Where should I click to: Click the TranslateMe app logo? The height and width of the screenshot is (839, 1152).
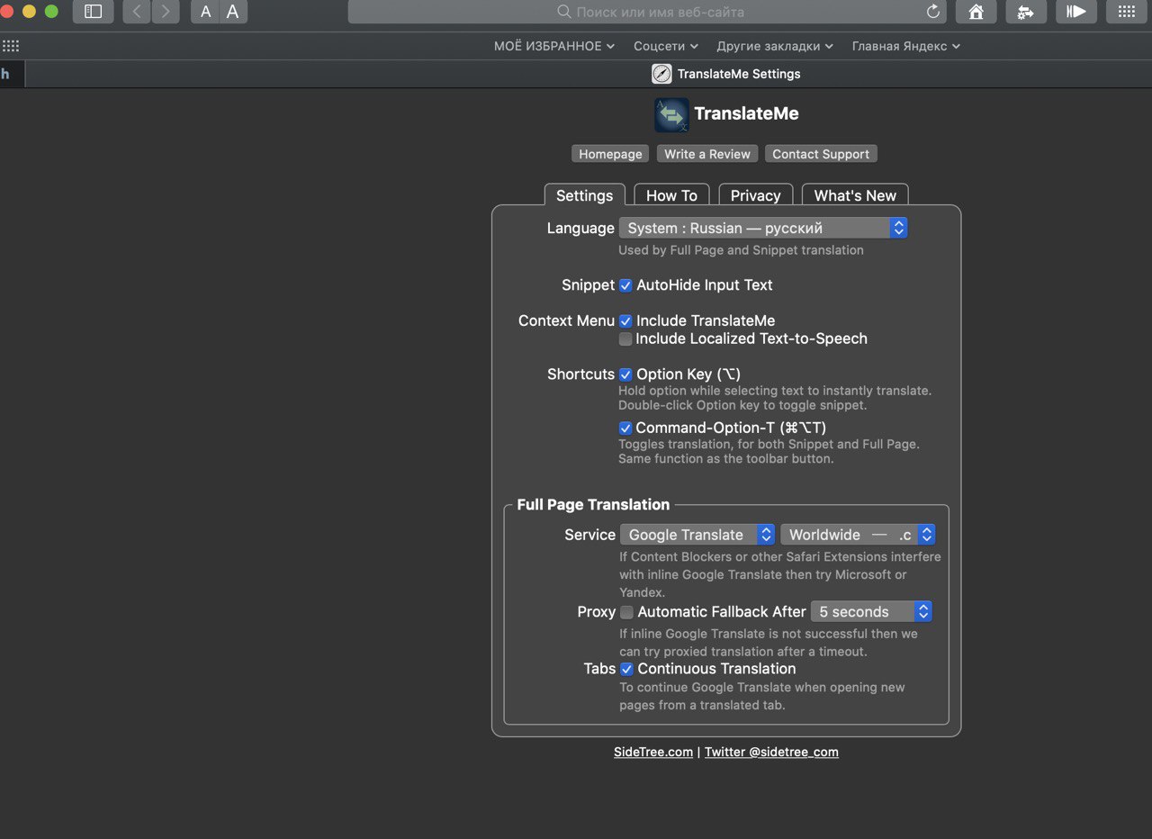pyautogui.click(x=671, y=114)
